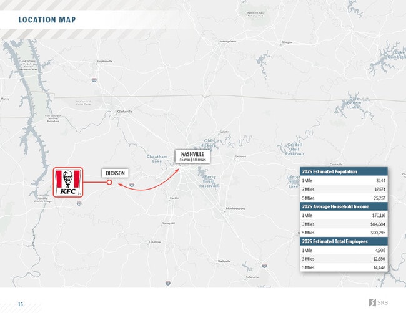Click the Clarksville city label on map
The height and width of the screenshot is (313, 406).
[x=124, y=112]
